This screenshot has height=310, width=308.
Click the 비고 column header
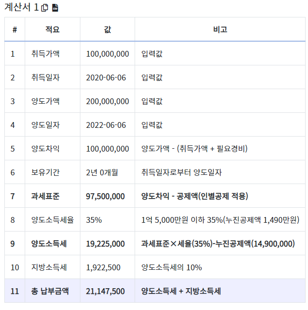[x=220, y=30]
